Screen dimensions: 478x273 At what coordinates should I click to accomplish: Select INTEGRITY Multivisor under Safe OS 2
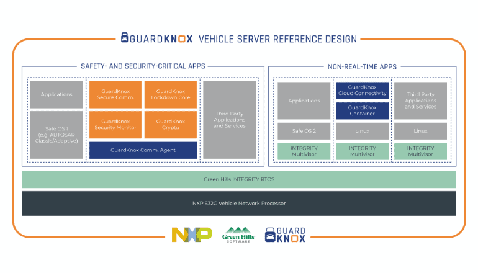pos(304,151)
